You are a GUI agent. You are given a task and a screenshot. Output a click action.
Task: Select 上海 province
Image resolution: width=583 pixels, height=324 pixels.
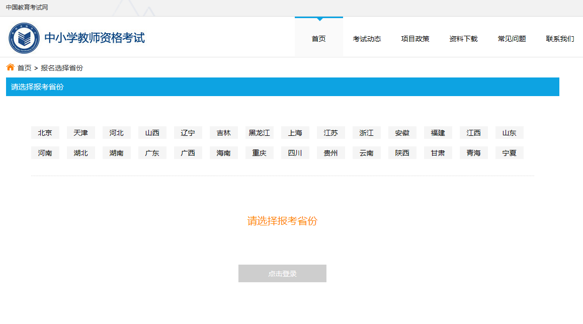pos(295,133)
